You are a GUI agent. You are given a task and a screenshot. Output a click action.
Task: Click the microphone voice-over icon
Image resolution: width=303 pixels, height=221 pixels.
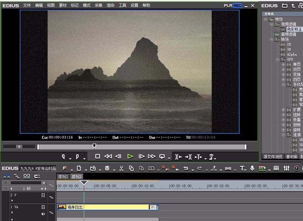[x=252, y=168]
